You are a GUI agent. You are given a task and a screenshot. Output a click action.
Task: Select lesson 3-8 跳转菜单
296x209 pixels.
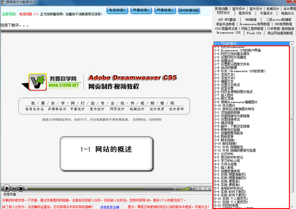252,136
